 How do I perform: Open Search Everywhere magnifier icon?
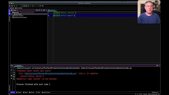point(43,6)
